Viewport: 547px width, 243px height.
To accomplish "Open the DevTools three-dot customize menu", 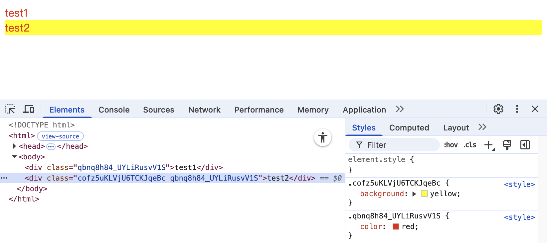I will click(x=517, y=109).
